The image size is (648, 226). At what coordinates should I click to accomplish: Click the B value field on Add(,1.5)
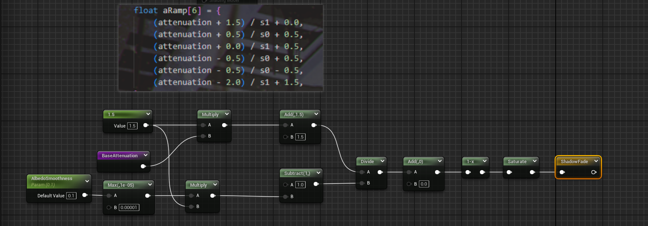300,137
